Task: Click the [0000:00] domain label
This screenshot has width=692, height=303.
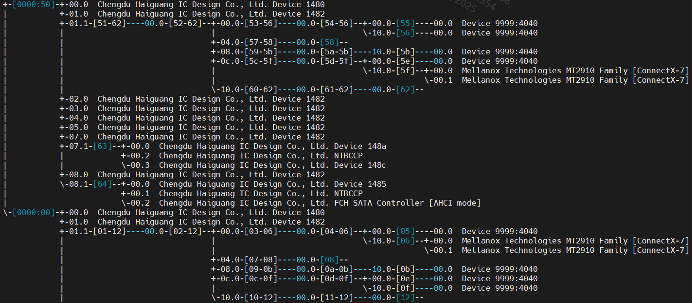Action: pos(34,212)
